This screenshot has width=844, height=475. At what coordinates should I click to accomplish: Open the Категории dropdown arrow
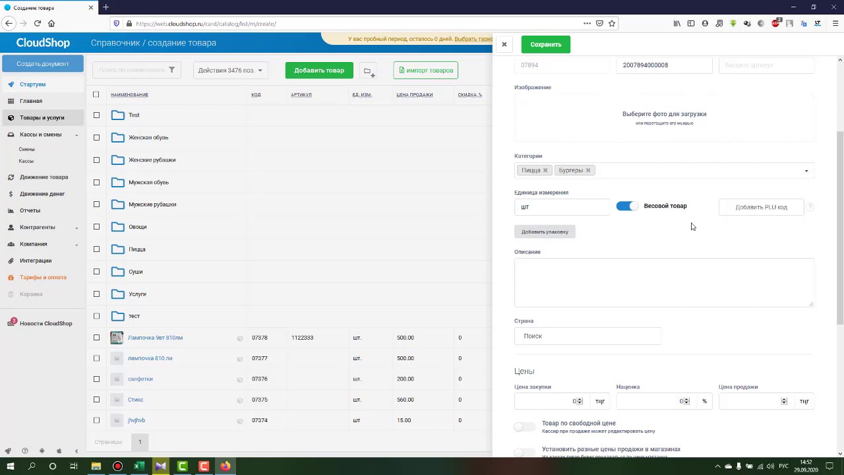pos(806,171)
